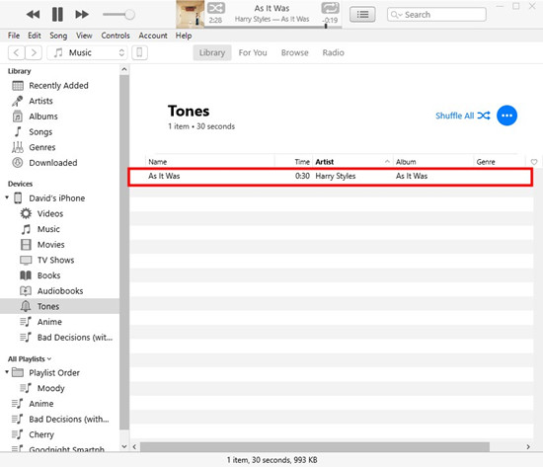This screenshot has height=467, width=543.
Task: Switch to the Radio tab
Action: pyautogui.click(x=333, y=52)
